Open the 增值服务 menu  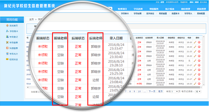pyautogui.click(x=154, y=9)
